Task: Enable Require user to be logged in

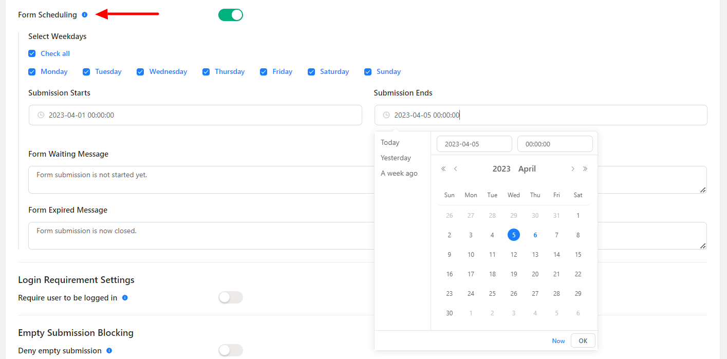Action: (x=231, y=297)
